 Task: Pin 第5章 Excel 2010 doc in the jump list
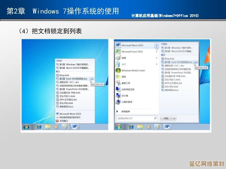[92, 79]
